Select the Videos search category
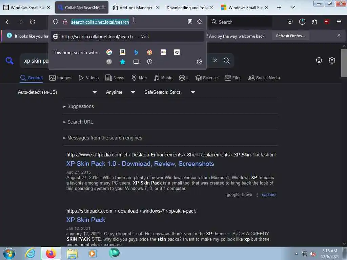347x260 pixels. pyautogui.click(x=88, y=78)
